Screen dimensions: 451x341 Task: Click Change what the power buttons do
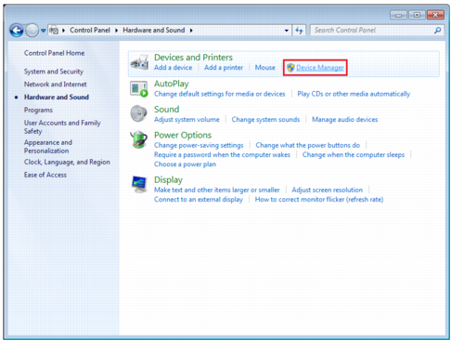[308, 145]
